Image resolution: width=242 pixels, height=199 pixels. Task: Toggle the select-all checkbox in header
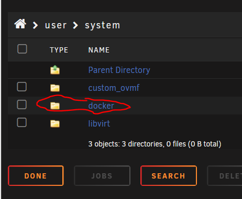pyautogui.click(x=22, y=49)
